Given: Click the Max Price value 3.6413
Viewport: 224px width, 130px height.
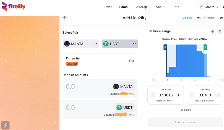Looking at the screenshot, I should pyautogui.click(x=205, y=95).
